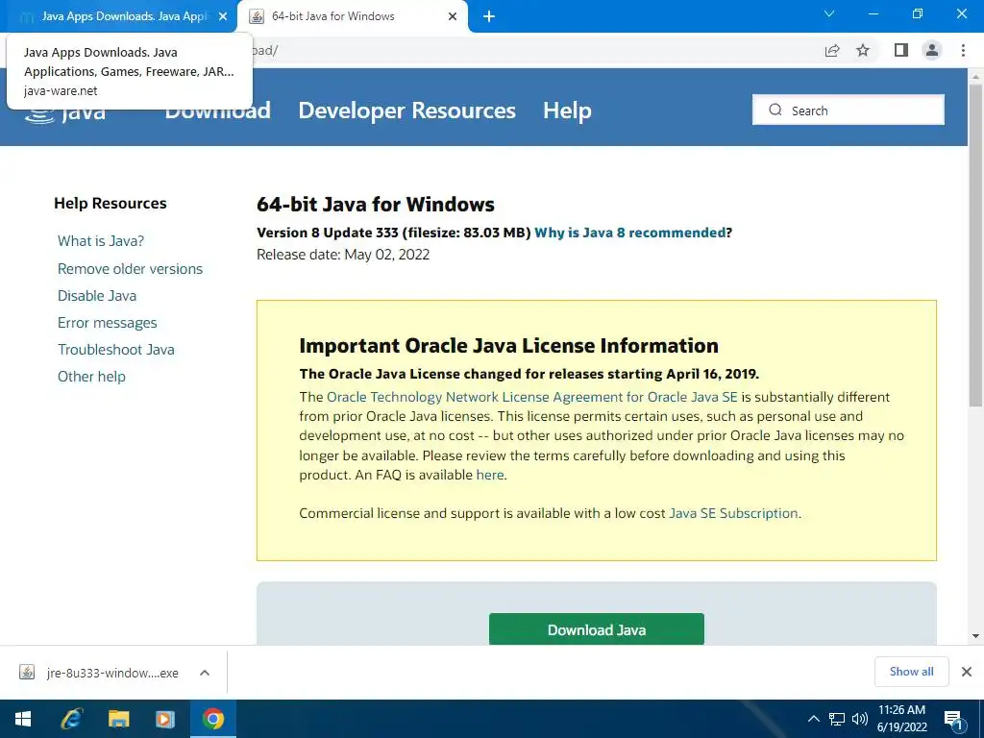The height and width of the screenshot is (738, 984).
Task: Click the Release date: May 02, 2022 text
Action: click(x=343, y=255)
